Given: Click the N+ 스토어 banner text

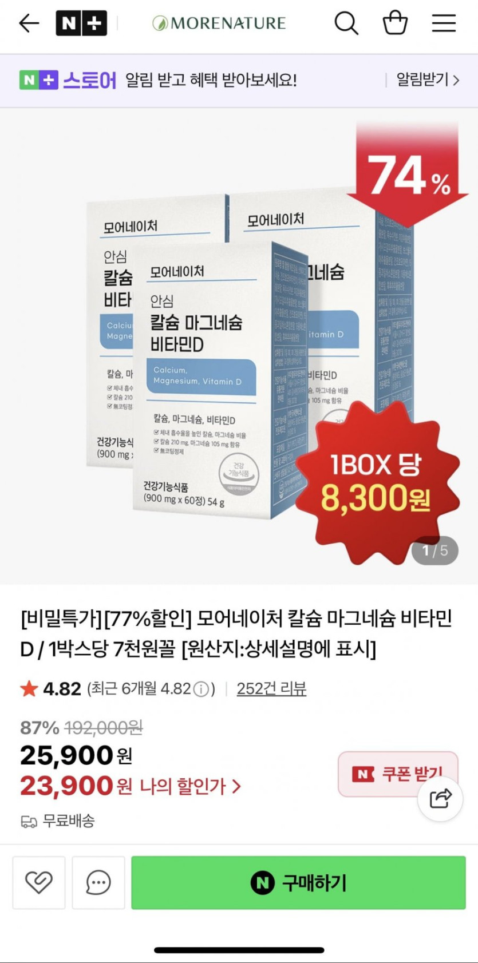Looking at the screenshot, I should [68, 80].
